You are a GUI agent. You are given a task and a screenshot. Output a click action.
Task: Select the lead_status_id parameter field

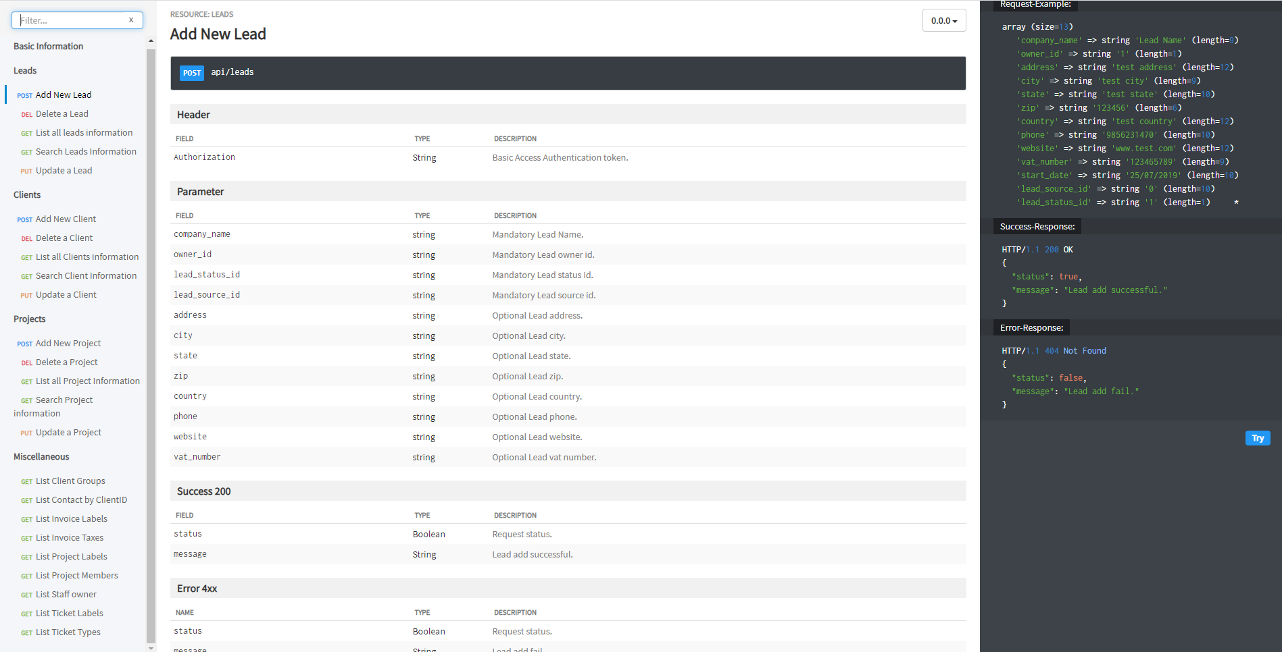pos(207,275)
